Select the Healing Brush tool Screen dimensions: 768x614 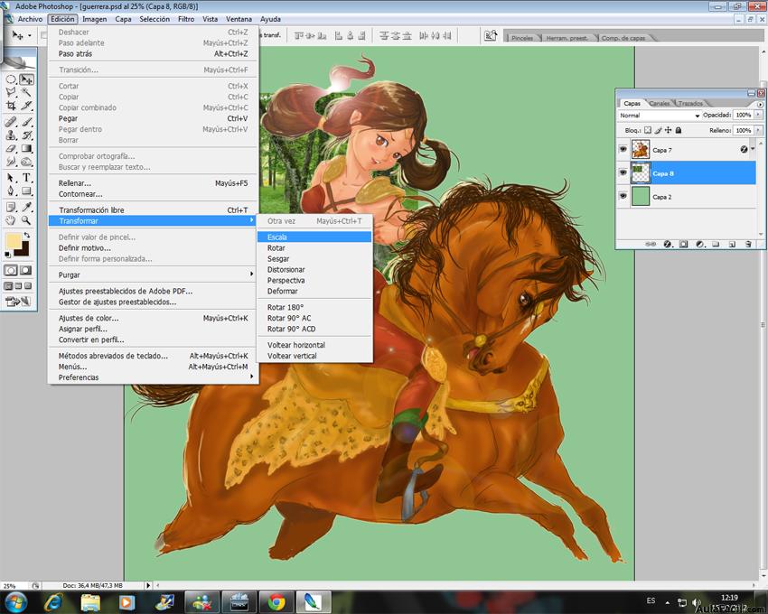[x=11, y=122]
